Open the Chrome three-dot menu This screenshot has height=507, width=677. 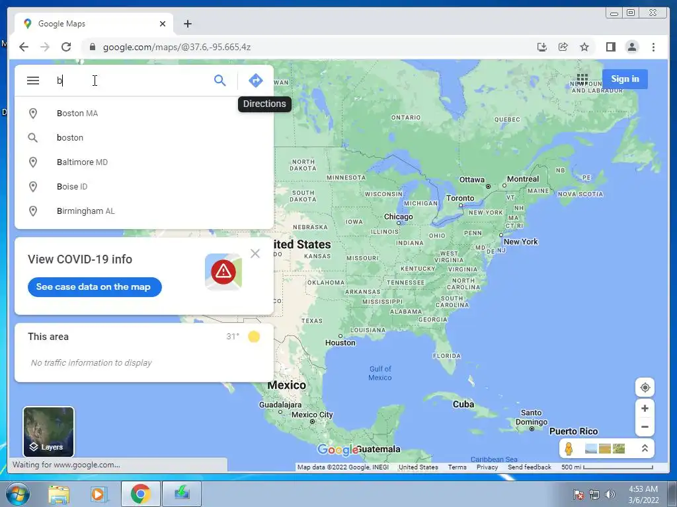pos(653,47)
